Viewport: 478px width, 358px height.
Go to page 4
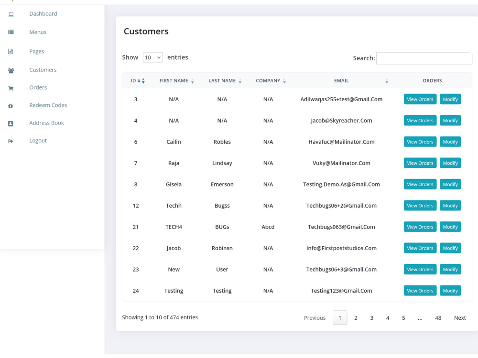tap(388, 318)
